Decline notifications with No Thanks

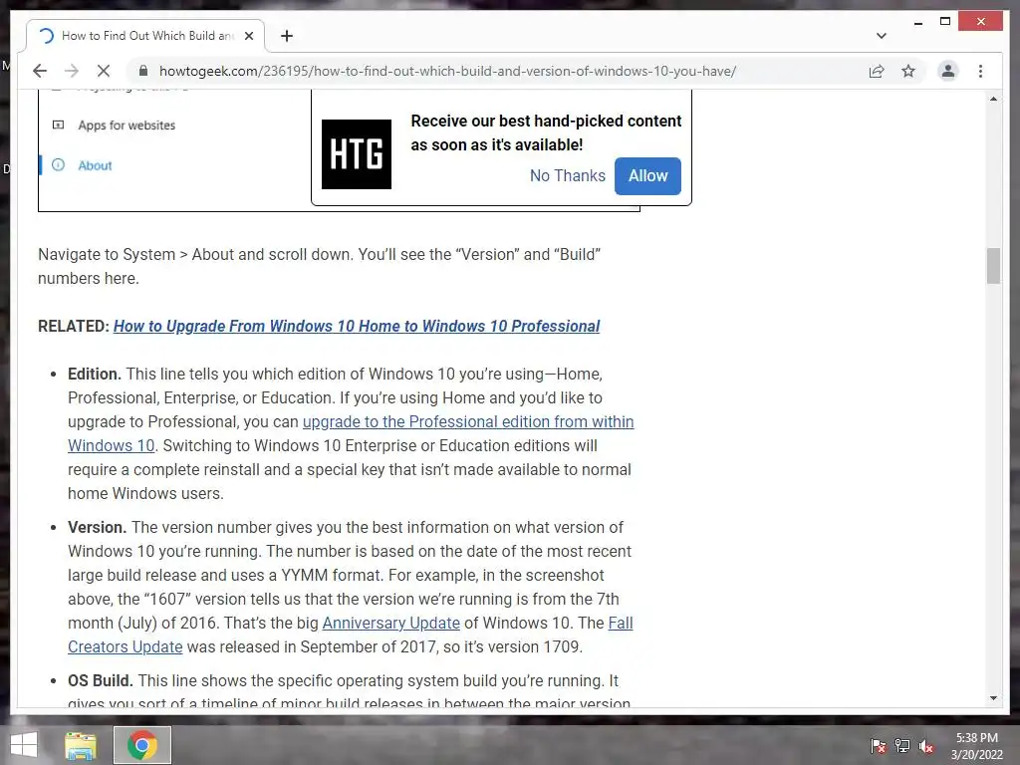tap(567, 175)
